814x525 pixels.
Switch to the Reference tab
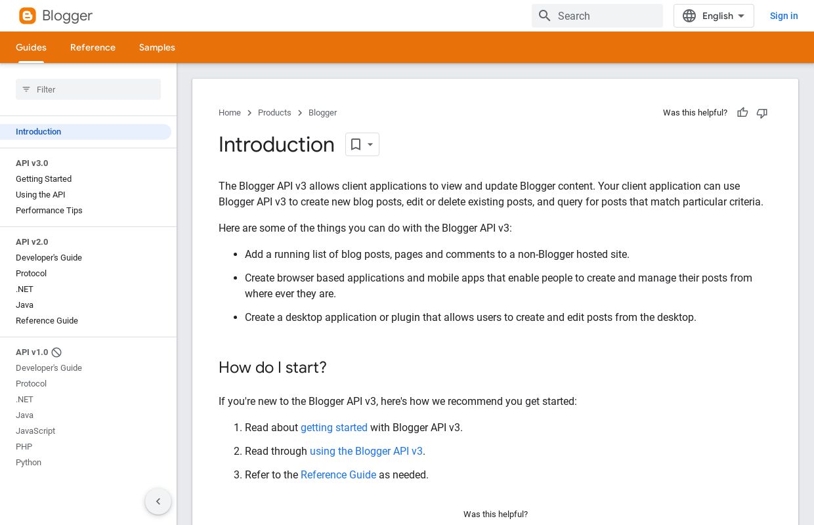pos(93,47)
